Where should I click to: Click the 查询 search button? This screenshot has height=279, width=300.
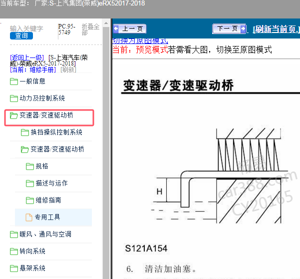tap(21, 35)
